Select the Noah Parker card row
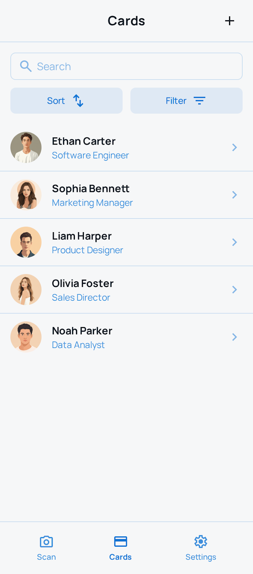Screen dimensions: 253x574 126,337
